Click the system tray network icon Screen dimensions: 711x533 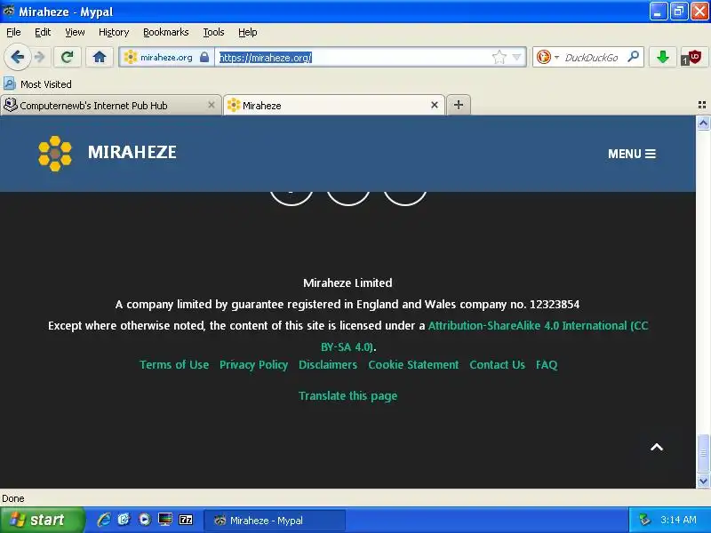[x=643, y=520]
